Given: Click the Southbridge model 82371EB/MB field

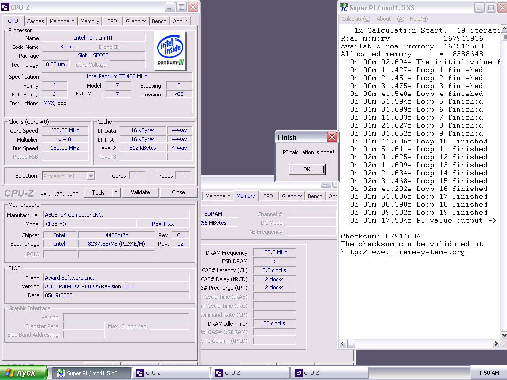Looking at the screenshot, I should [x=116, y=244].
